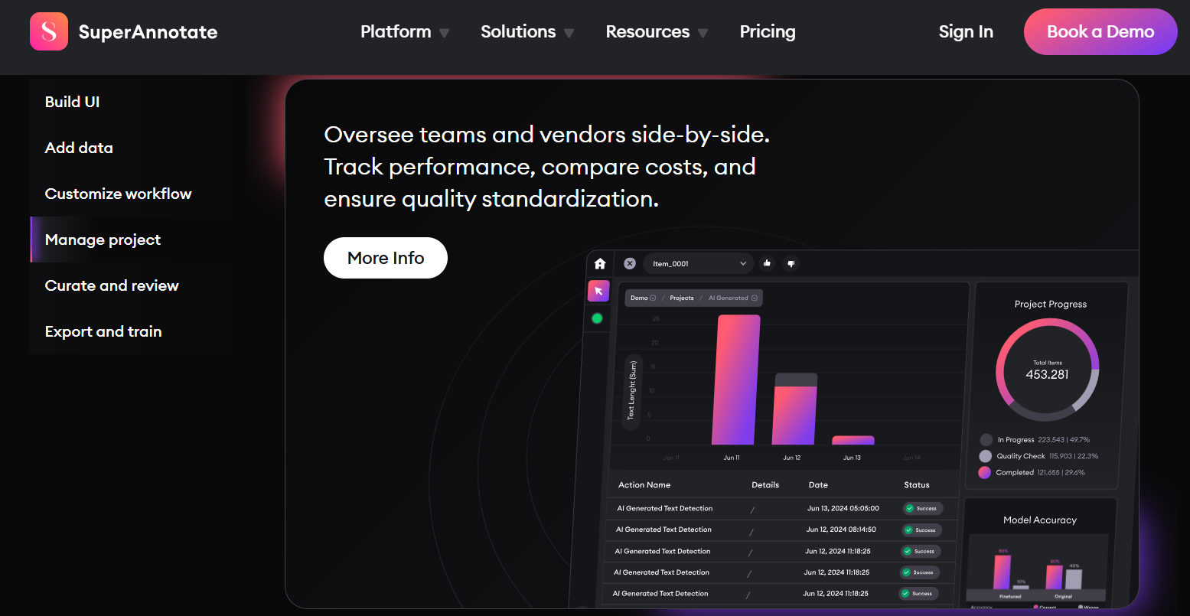This screenshot has width=1190, height=616.
Task: Click the "Jun 12" axis label
Action: point(792,458)
